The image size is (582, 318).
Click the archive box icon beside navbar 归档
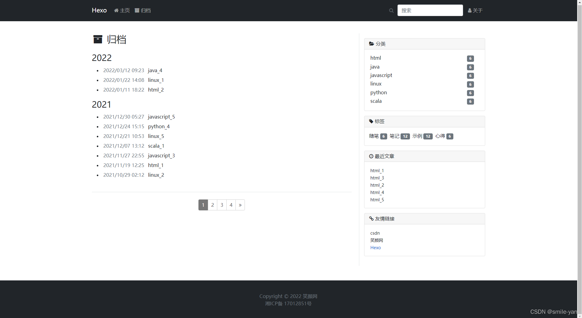tap(137, 10)
